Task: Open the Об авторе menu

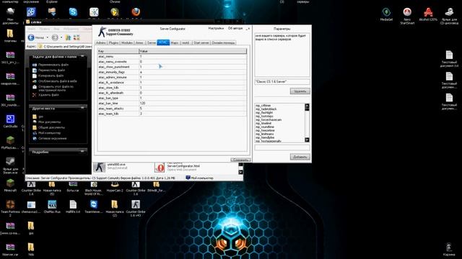Action: tap(235, 28)
